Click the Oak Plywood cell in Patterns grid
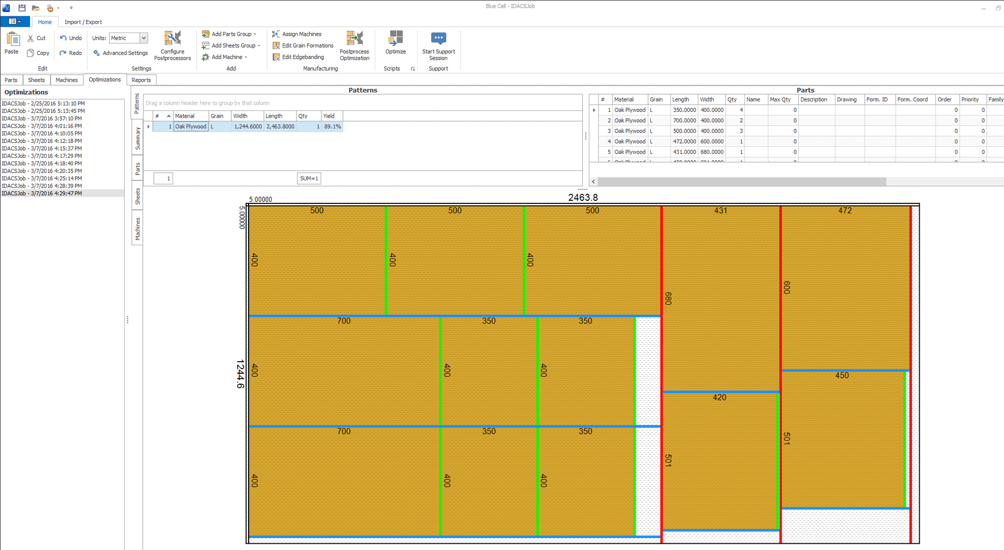1004x550 pixels. pos(191,127)
